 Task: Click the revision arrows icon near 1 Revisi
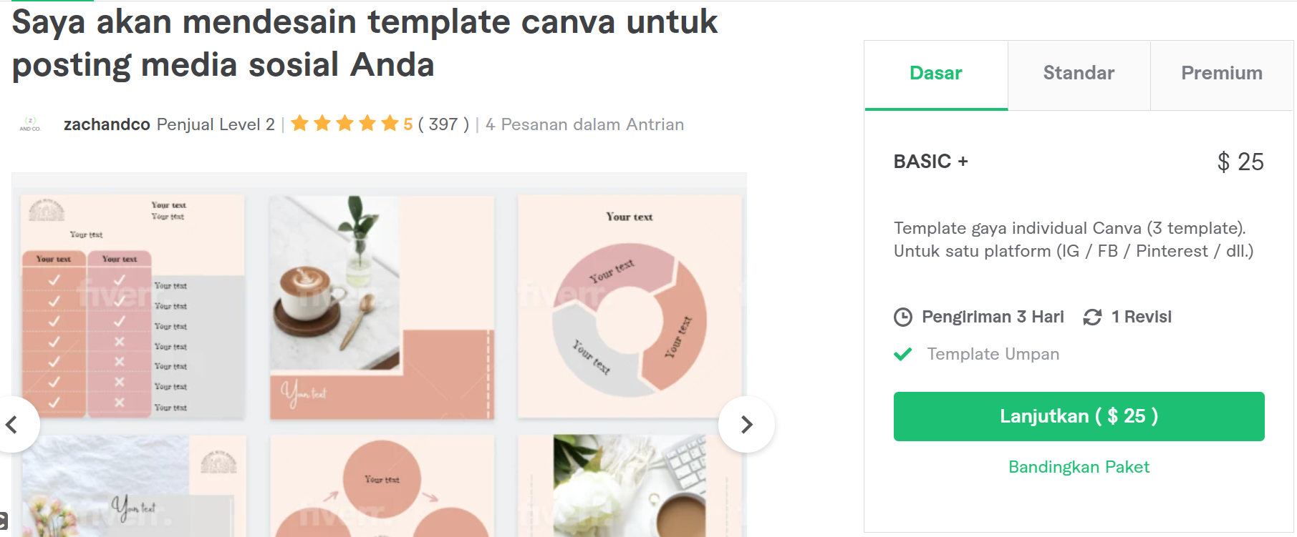click(x=1091, y=316)
